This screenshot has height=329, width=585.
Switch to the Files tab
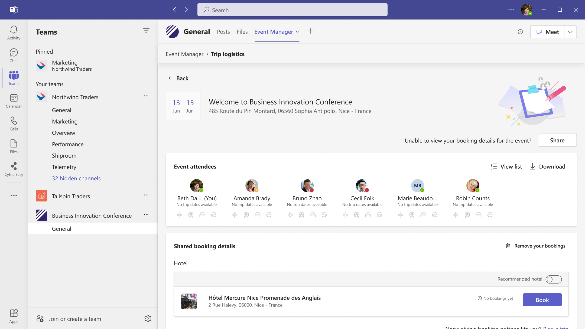tap(242, 32)
